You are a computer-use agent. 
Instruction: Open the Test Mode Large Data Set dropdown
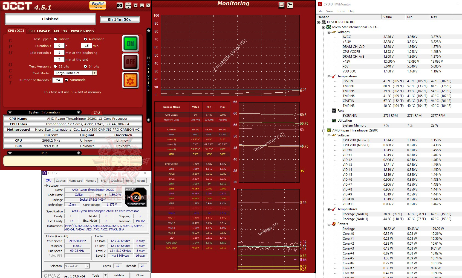94,73
